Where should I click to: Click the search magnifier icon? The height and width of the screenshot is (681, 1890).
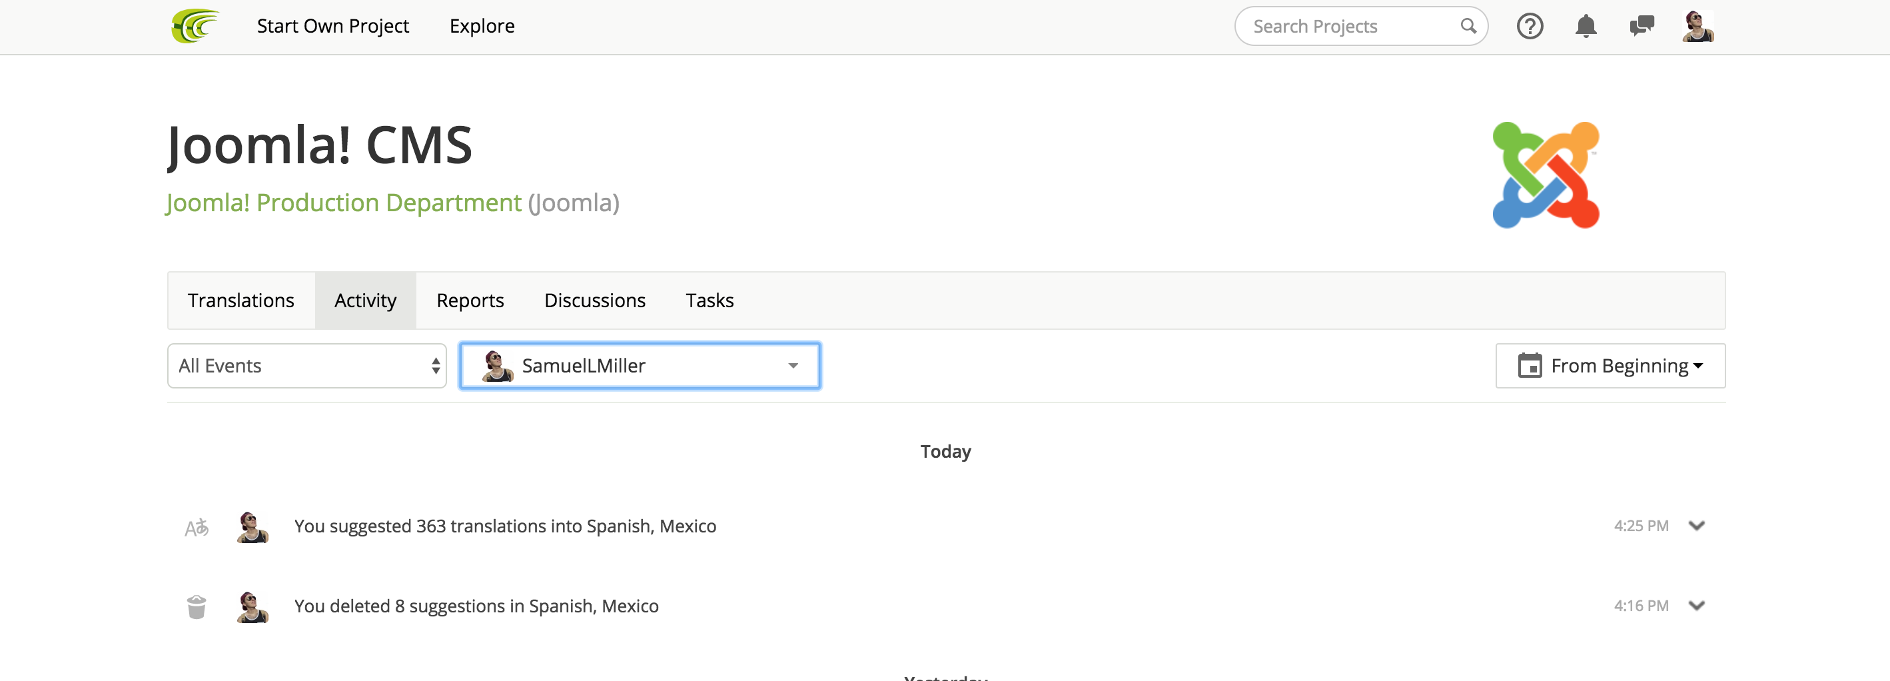1468,27
